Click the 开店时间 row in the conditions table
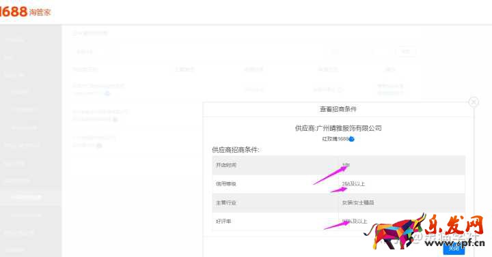Viewport: 492px width, 257px height. coord(338,165)
